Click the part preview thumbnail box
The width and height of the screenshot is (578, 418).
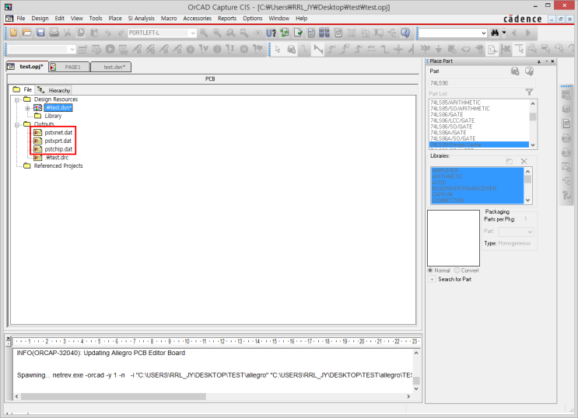(454, 239)
